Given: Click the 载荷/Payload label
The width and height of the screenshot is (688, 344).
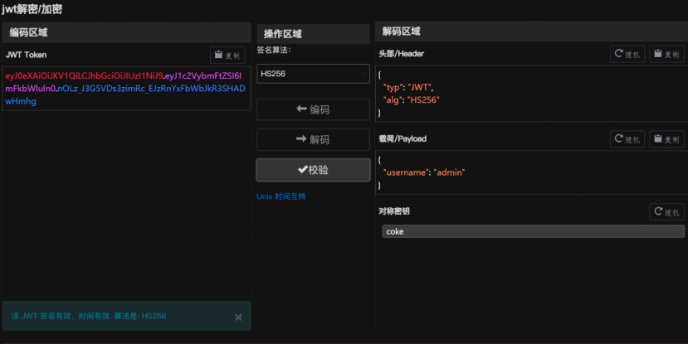Looking at the screenshot, I should 403,138.
